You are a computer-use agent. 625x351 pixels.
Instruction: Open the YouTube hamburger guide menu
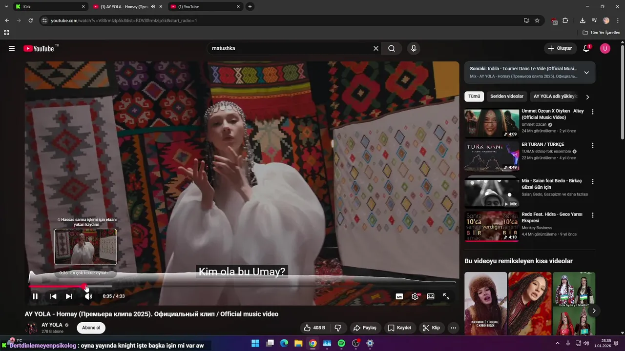click(12, 48)
